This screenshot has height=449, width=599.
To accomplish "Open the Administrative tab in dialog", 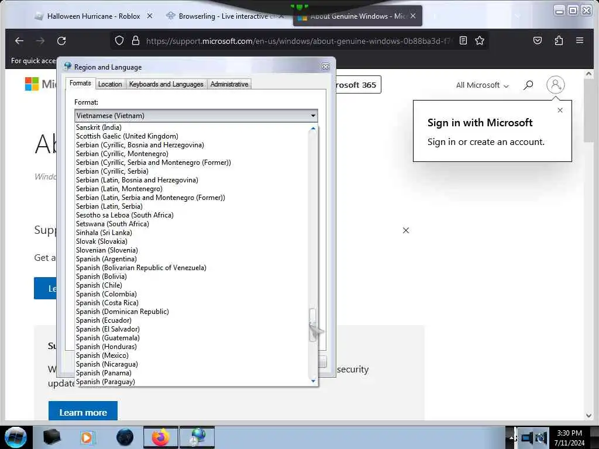I will point(229,84).
